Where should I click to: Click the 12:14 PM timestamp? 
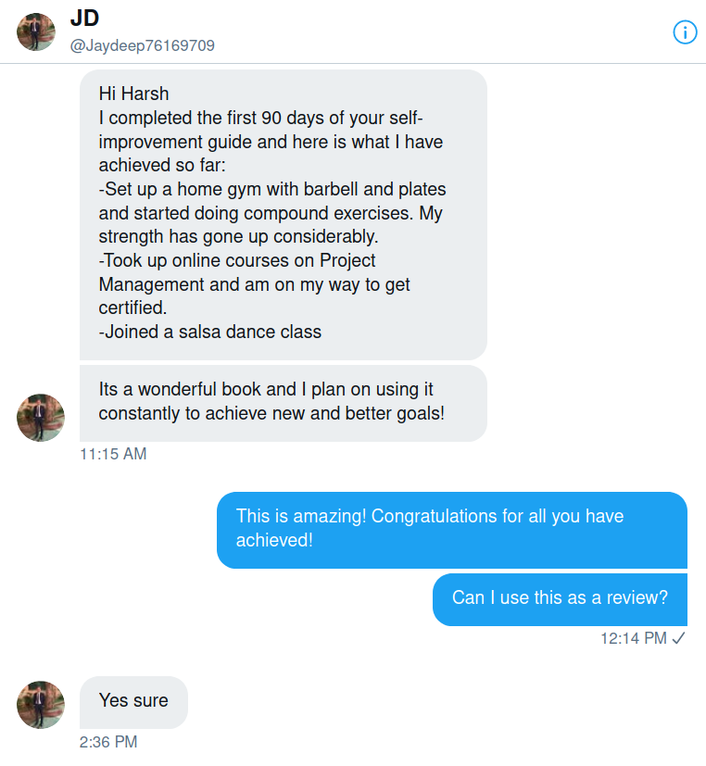click(x=633, y=638)
